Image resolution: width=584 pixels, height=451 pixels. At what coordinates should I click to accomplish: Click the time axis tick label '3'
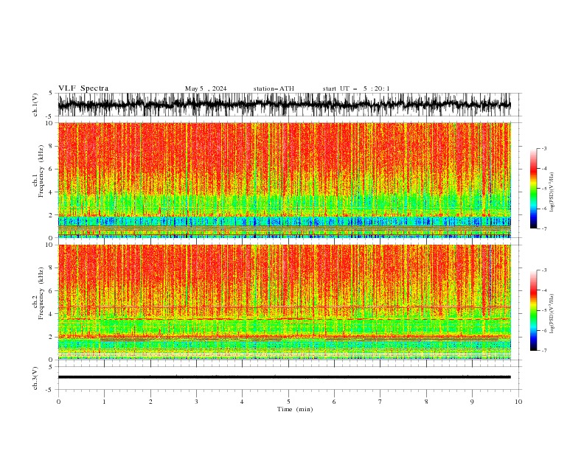(x=196, y=402)
